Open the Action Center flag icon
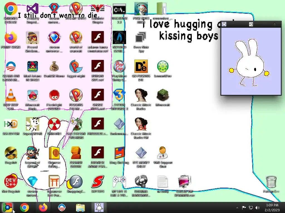The image size is (285, 213). click(244, 207)
